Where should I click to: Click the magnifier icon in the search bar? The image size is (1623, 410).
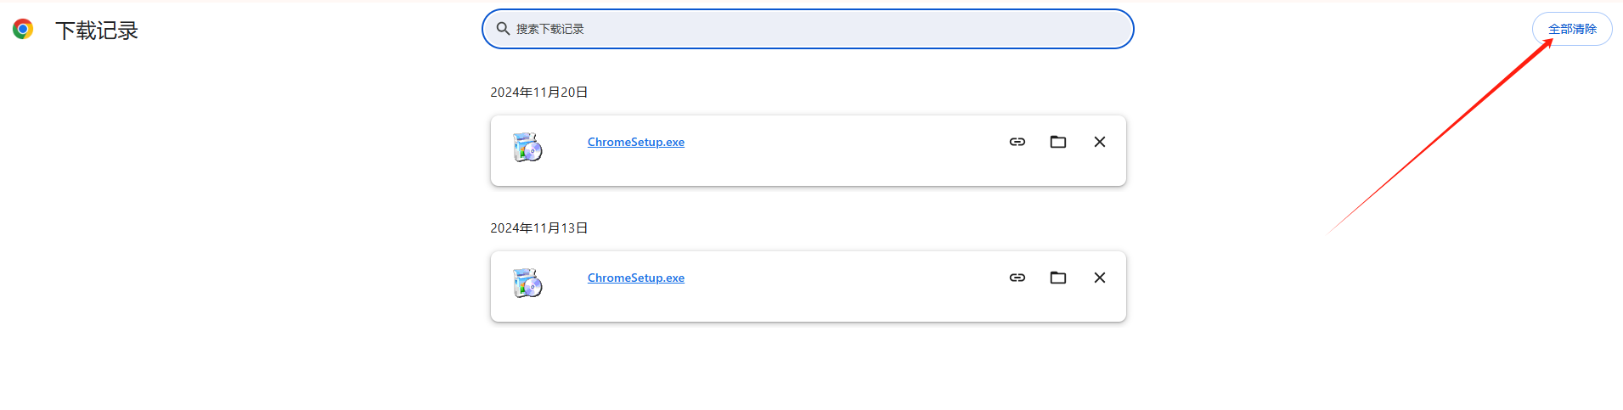point(503,29)
